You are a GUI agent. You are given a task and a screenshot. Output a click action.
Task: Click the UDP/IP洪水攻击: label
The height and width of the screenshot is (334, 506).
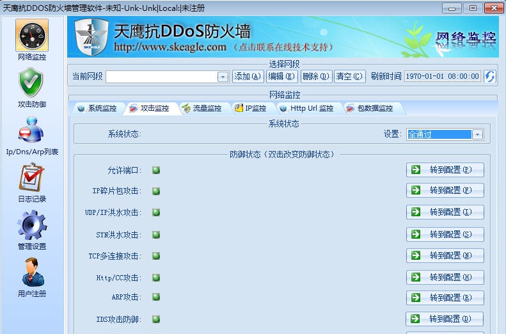click(113, 212)
